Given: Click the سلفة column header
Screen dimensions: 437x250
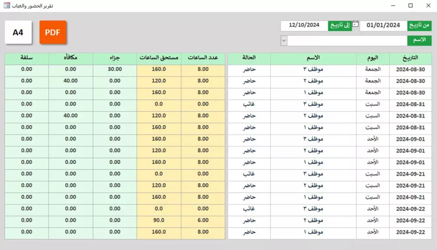Looking at the screenshot, I should pos(27,58).
